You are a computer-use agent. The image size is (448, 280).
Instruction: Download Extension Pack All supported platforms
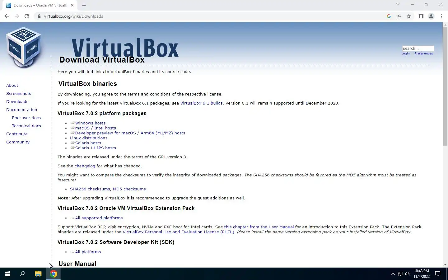coord(99,218)
